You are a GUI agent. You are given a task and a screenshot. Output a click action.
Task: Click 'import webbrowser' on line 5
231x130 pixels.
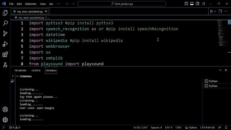point(49,47)
